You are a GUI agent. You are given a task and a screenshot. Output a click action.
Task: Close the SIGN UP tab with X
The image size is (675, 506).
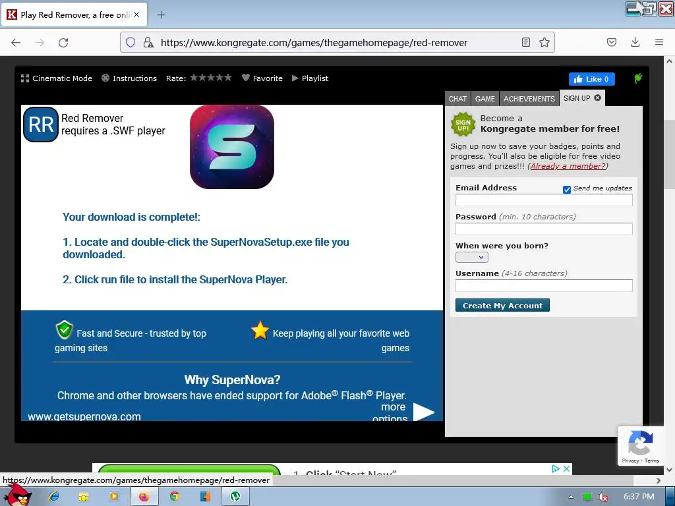pos(597,98)
